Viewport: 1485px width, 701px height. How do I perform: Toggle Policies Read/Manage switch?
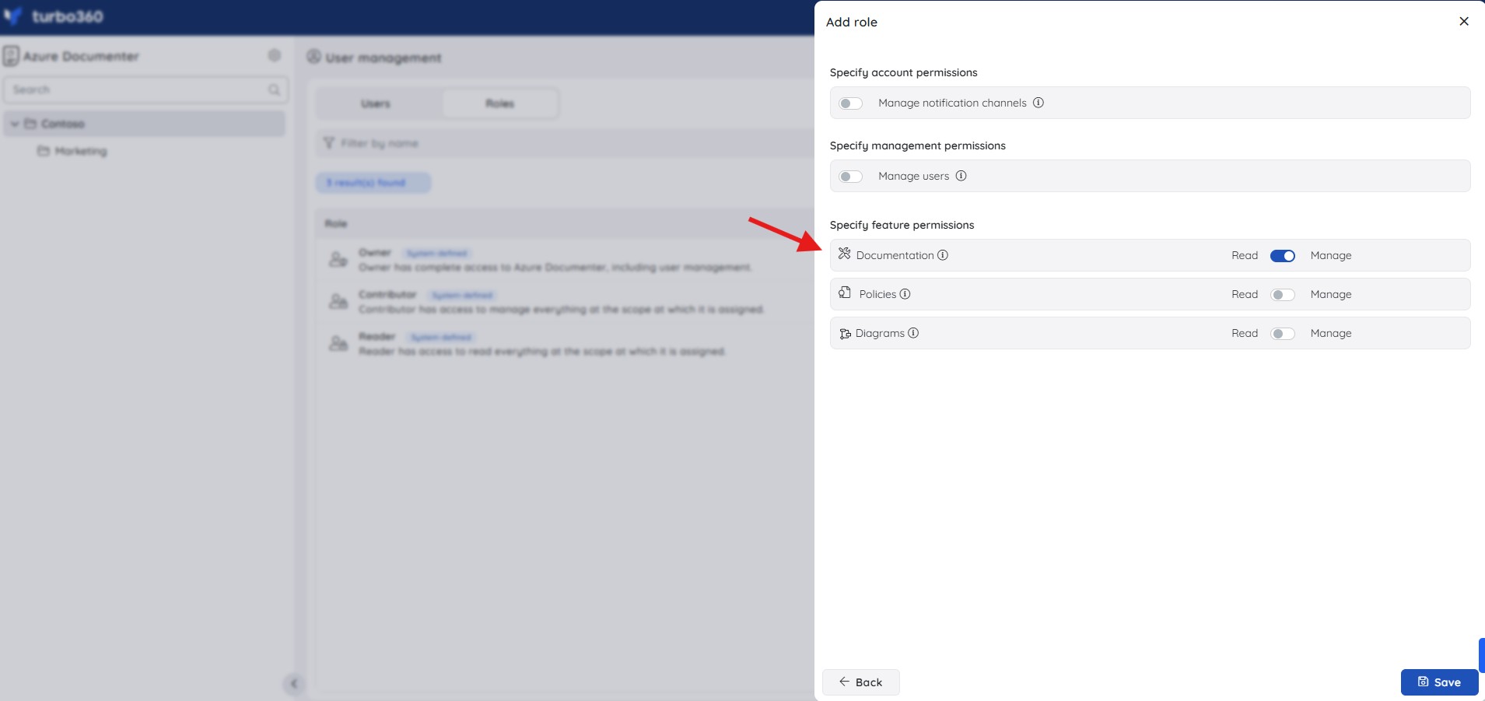pos(1282,295)
